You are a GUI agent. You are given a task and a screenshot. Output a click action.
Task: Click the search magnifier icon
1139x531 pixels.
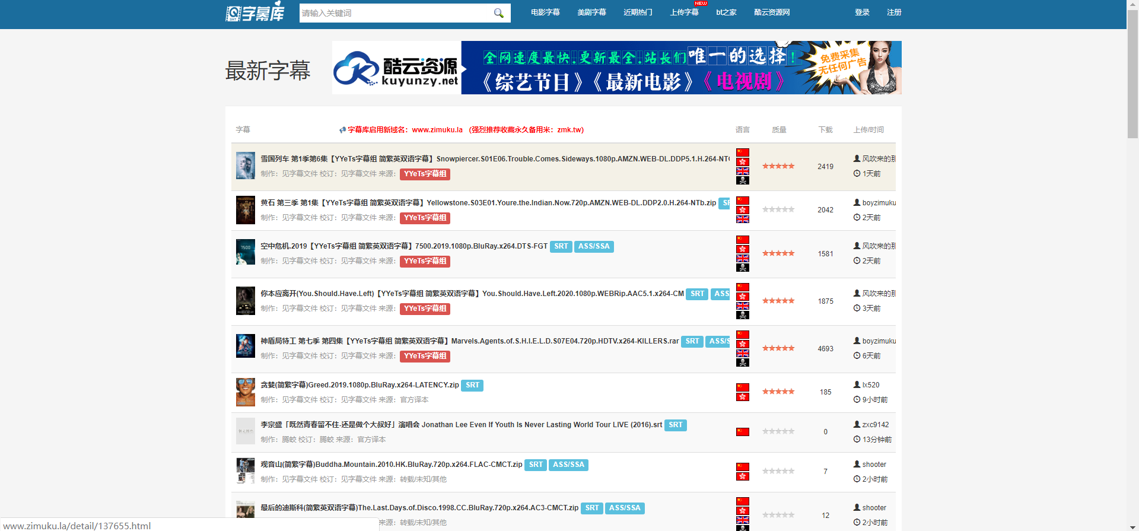(x=498, y=13)
